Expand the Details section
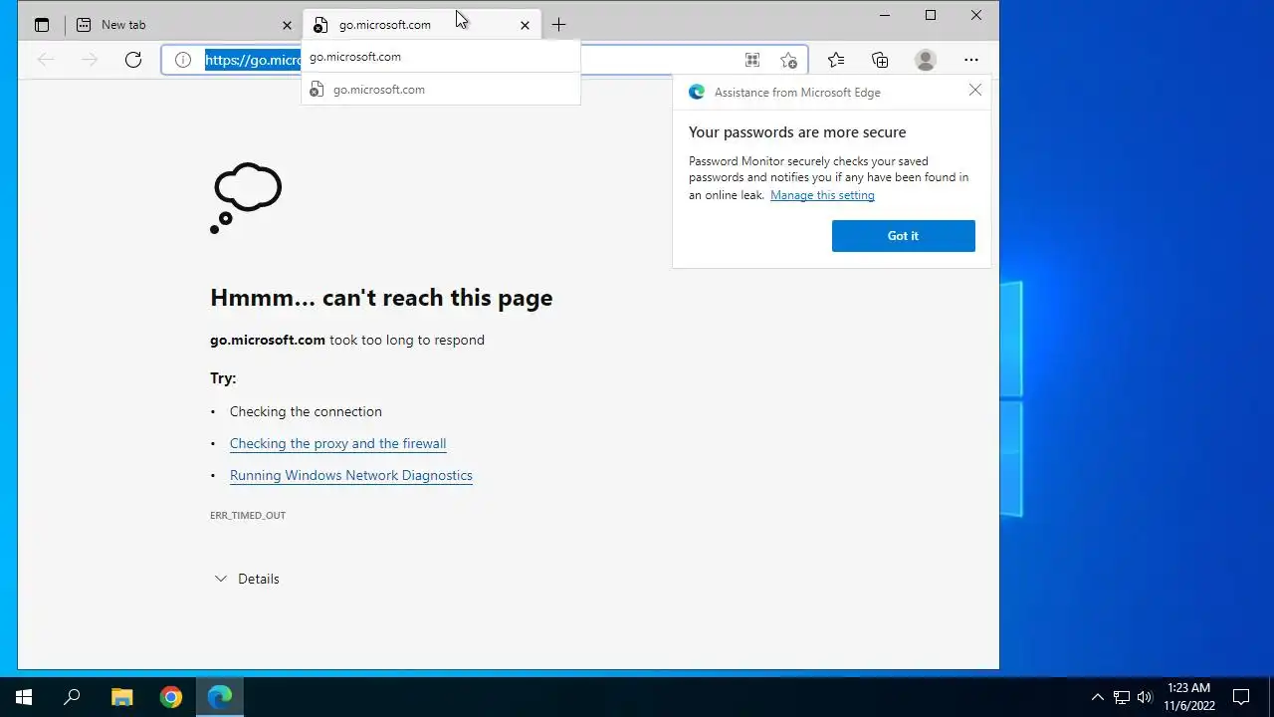The width and height of the screenshot is (1274, 717). click(x=247, y=579)
